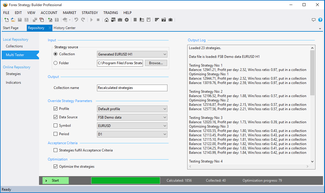Toggle Optimize the strategies checkbox
Screen dimensions: 325x193
[55, 167]
